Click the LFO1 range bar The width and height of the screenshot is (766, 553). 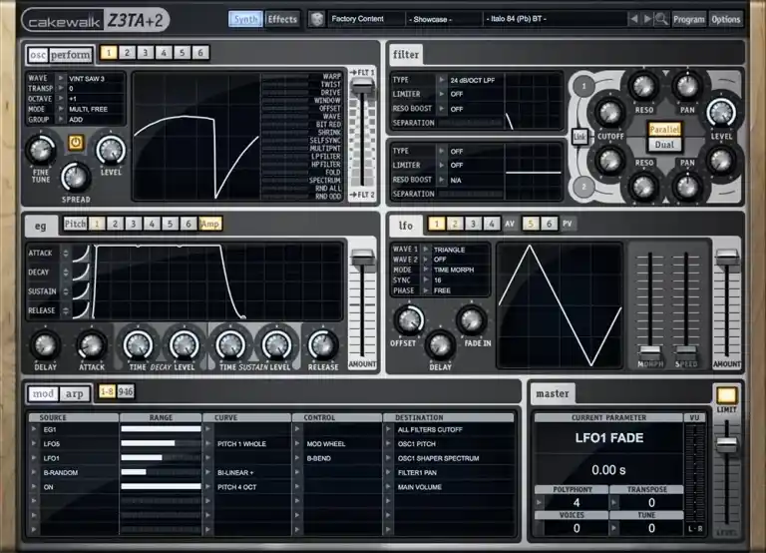click(161, 458)
